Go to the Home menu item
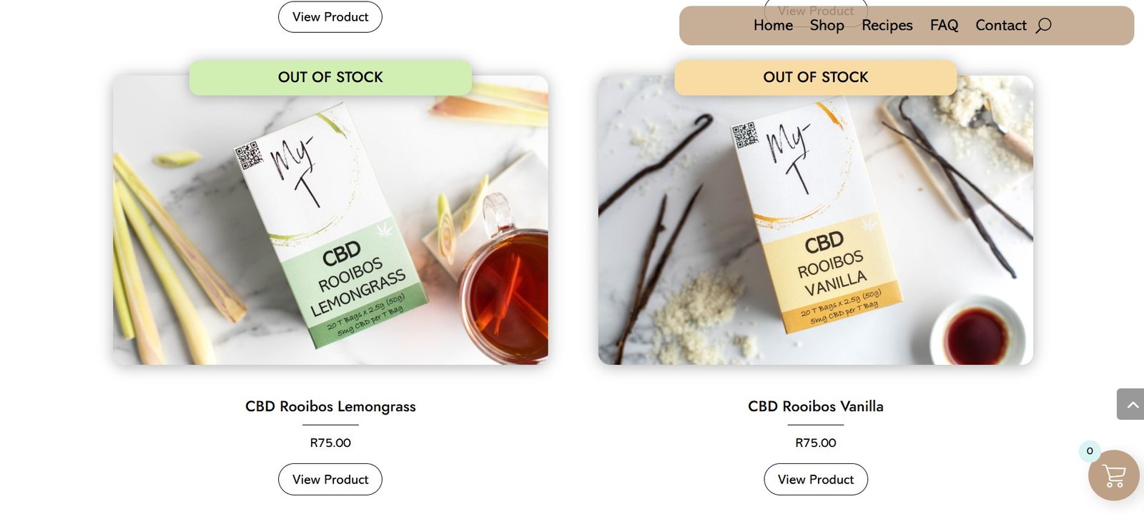 [x=773, y=26]
